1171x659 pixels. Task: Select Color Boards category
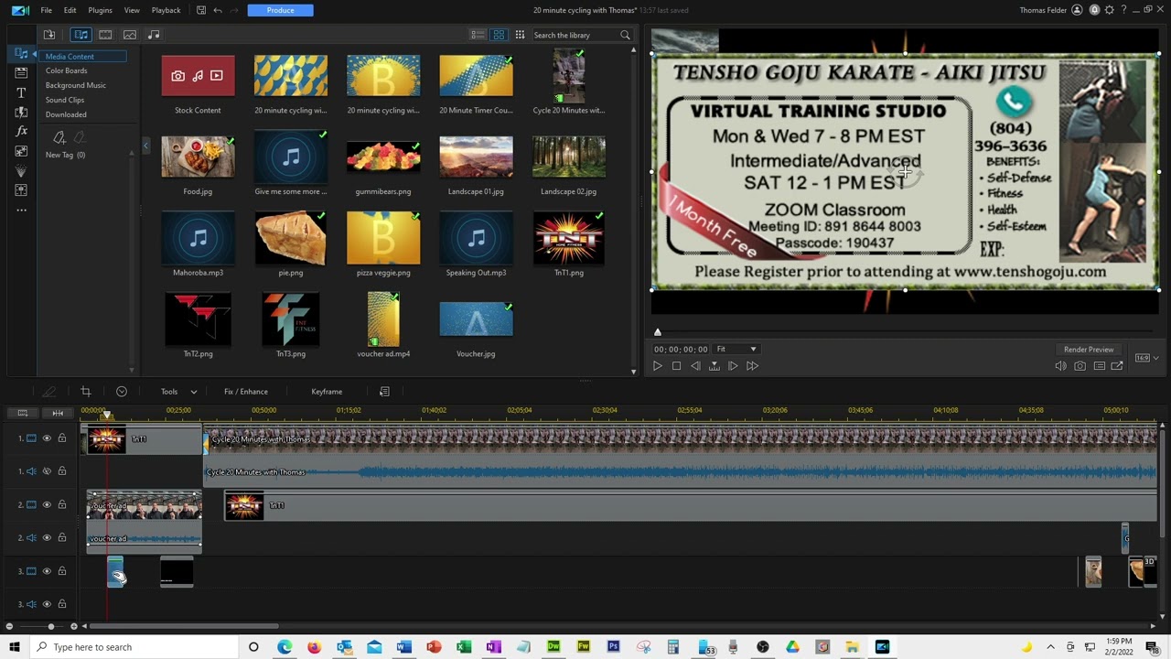point(67,70)
